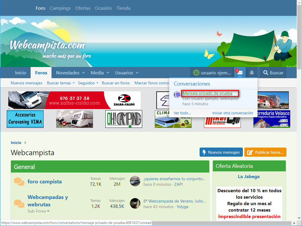
Task: Click the blue Nuevos mensajes button
Action: 221,152
